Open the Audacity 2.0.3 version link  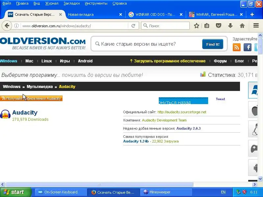point(188,128)
